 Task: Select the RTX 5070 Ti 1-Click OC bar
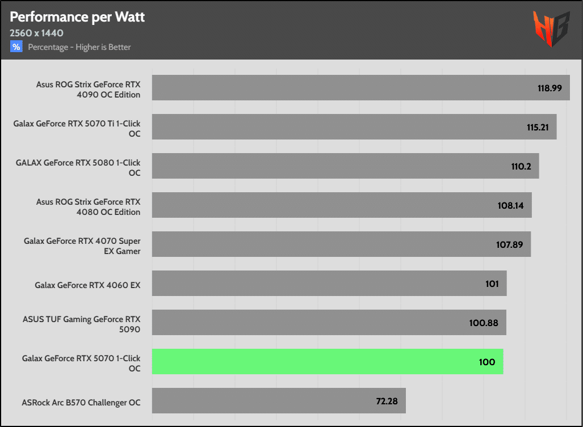(x=354, y=127)
